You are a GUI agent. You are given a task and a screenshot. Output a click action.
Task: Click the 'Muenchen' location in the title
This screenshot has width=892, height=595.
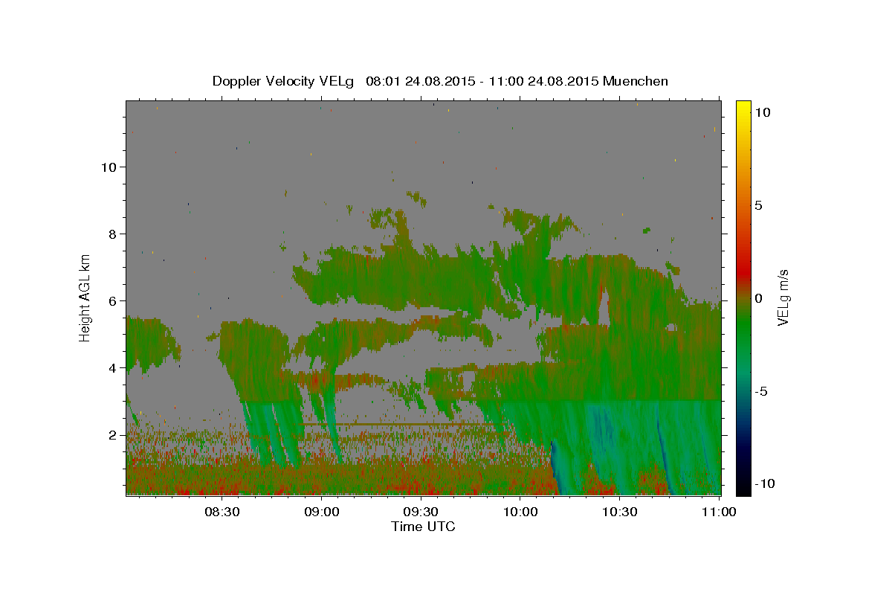[636, 81]
